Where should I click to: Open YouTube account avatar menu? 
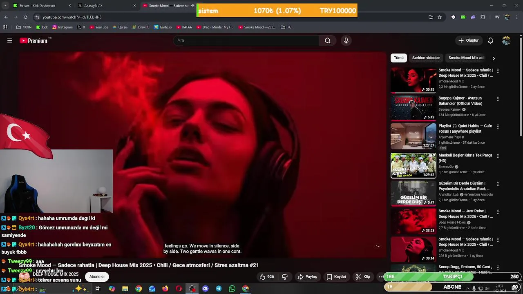(x=506, y=40)
